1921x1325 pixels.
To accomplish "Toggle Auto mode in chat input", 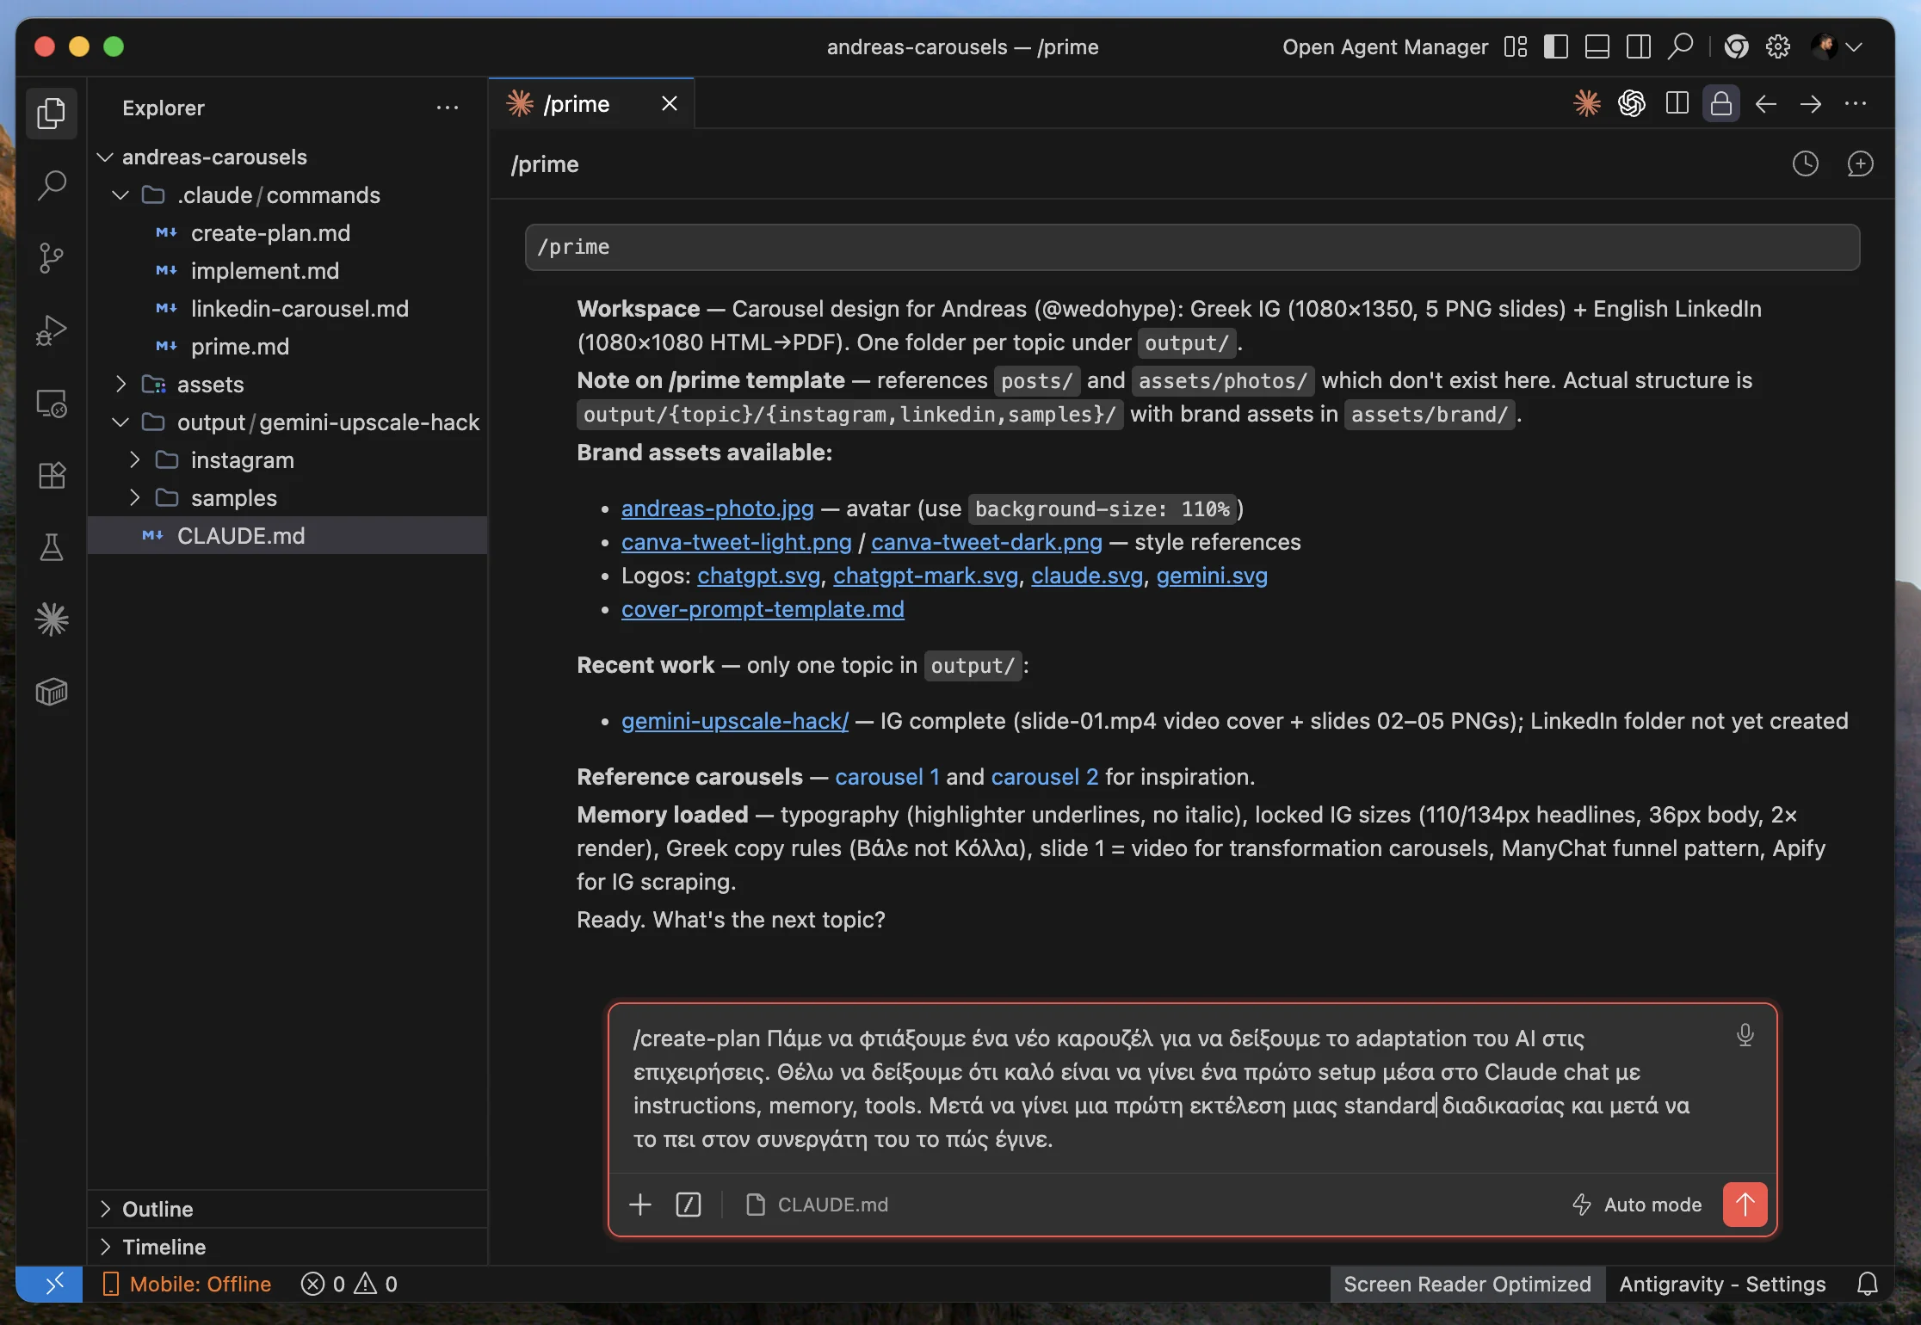I will (1637, 1205).
